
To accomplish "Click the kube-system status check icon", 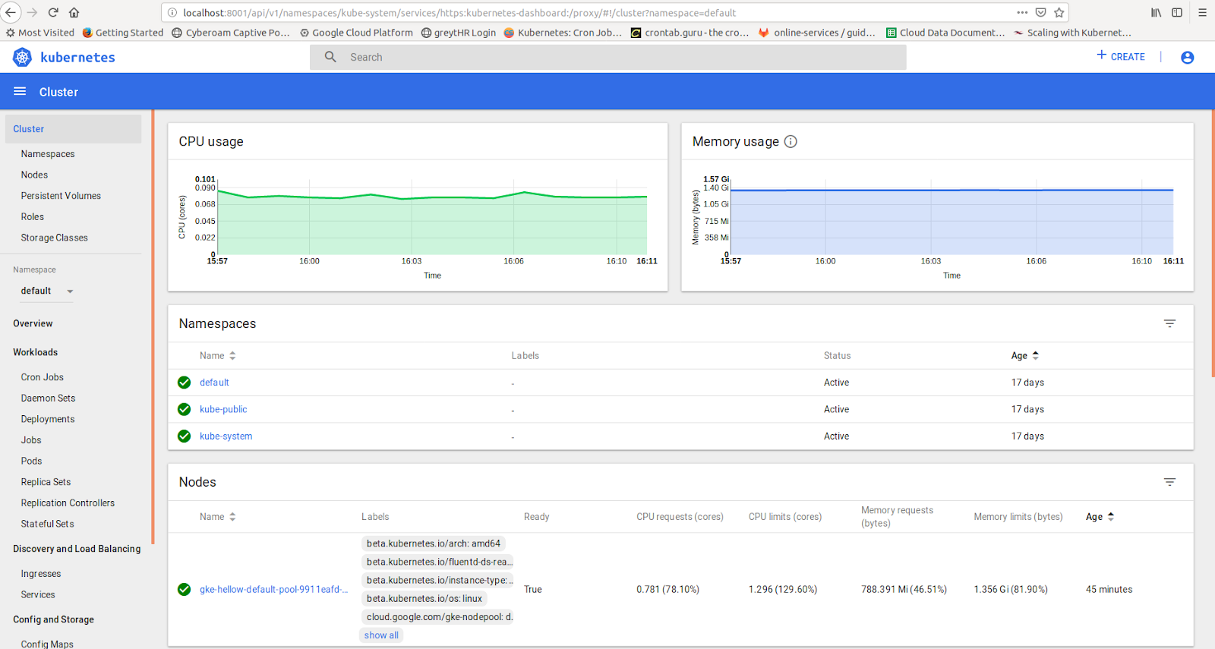I will click(184, 436).
